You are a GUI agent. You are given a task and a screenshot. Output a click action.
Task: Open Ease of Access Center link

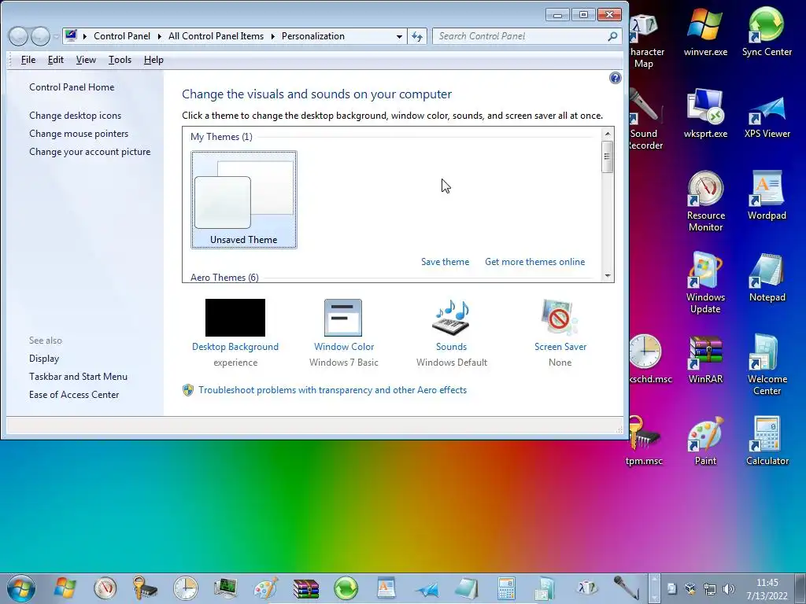[74, 395]
